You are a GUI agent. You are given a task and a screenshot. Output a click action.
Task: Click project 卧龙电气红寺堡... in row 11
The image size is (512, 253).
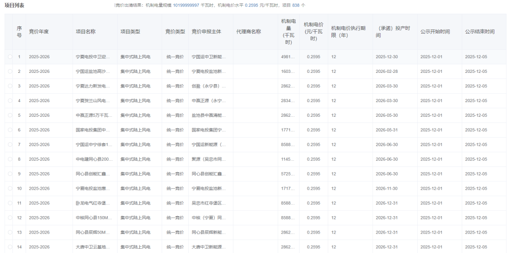[93, 203]
